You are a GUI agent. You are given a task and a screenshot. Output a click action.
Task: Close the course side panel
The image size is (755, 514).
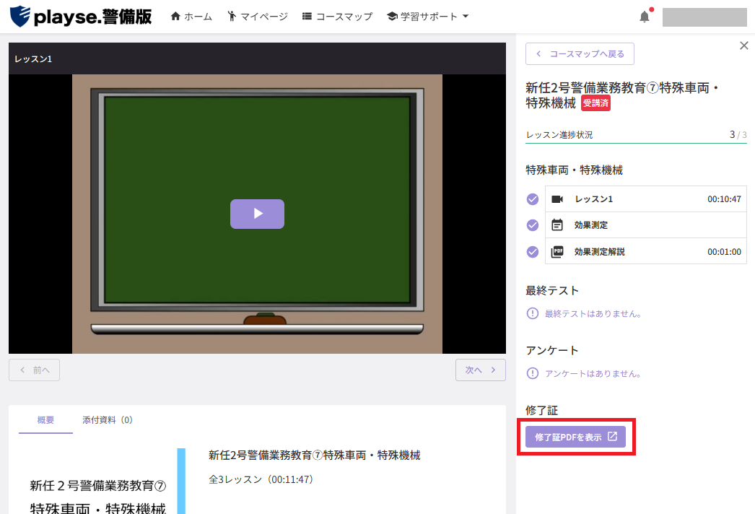[744, 45]
